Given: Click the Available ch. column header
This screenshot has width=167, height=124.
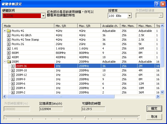Looking at the screenshot, I should coord(111,26).
